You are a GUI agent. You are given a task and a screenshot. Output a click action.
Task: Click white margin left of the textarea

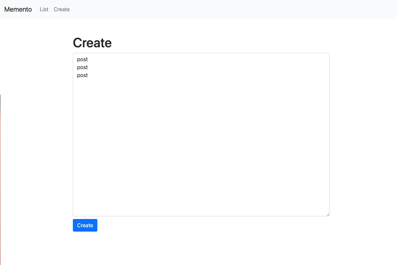point(36,132)
